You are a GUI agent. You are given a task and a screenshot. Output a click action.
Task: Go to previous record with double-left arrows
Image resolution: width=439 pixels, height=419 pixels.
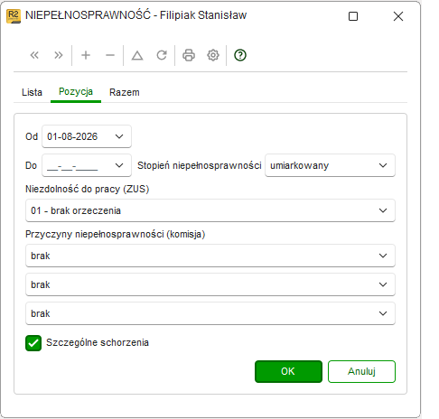(x=34, y=55)
